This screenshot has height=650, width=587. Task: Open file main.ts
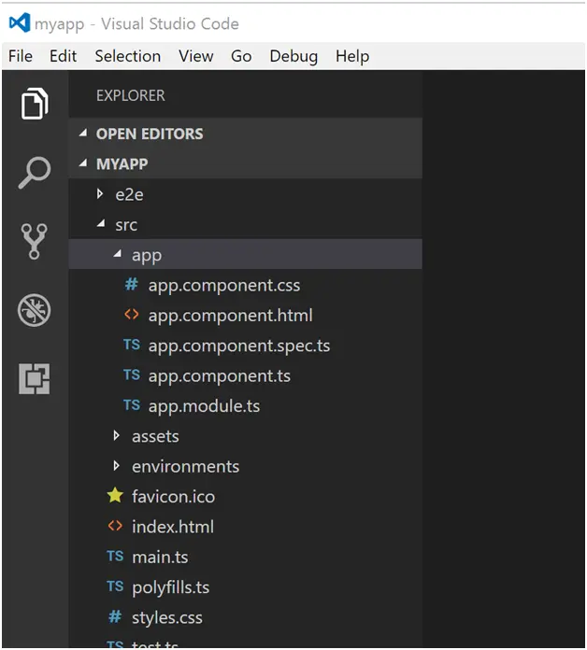(160, 558)
